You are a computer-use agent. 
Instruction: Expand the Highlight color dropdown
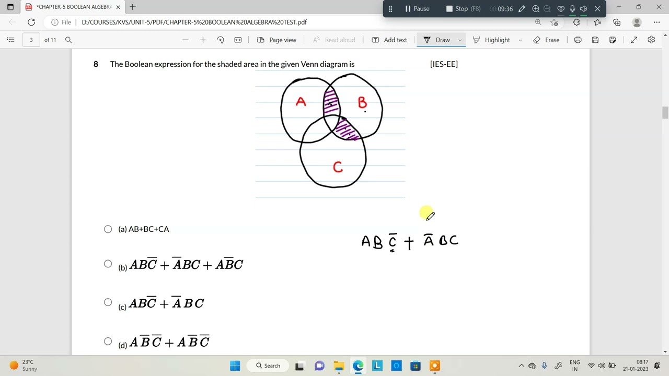[x=520, y=40]
